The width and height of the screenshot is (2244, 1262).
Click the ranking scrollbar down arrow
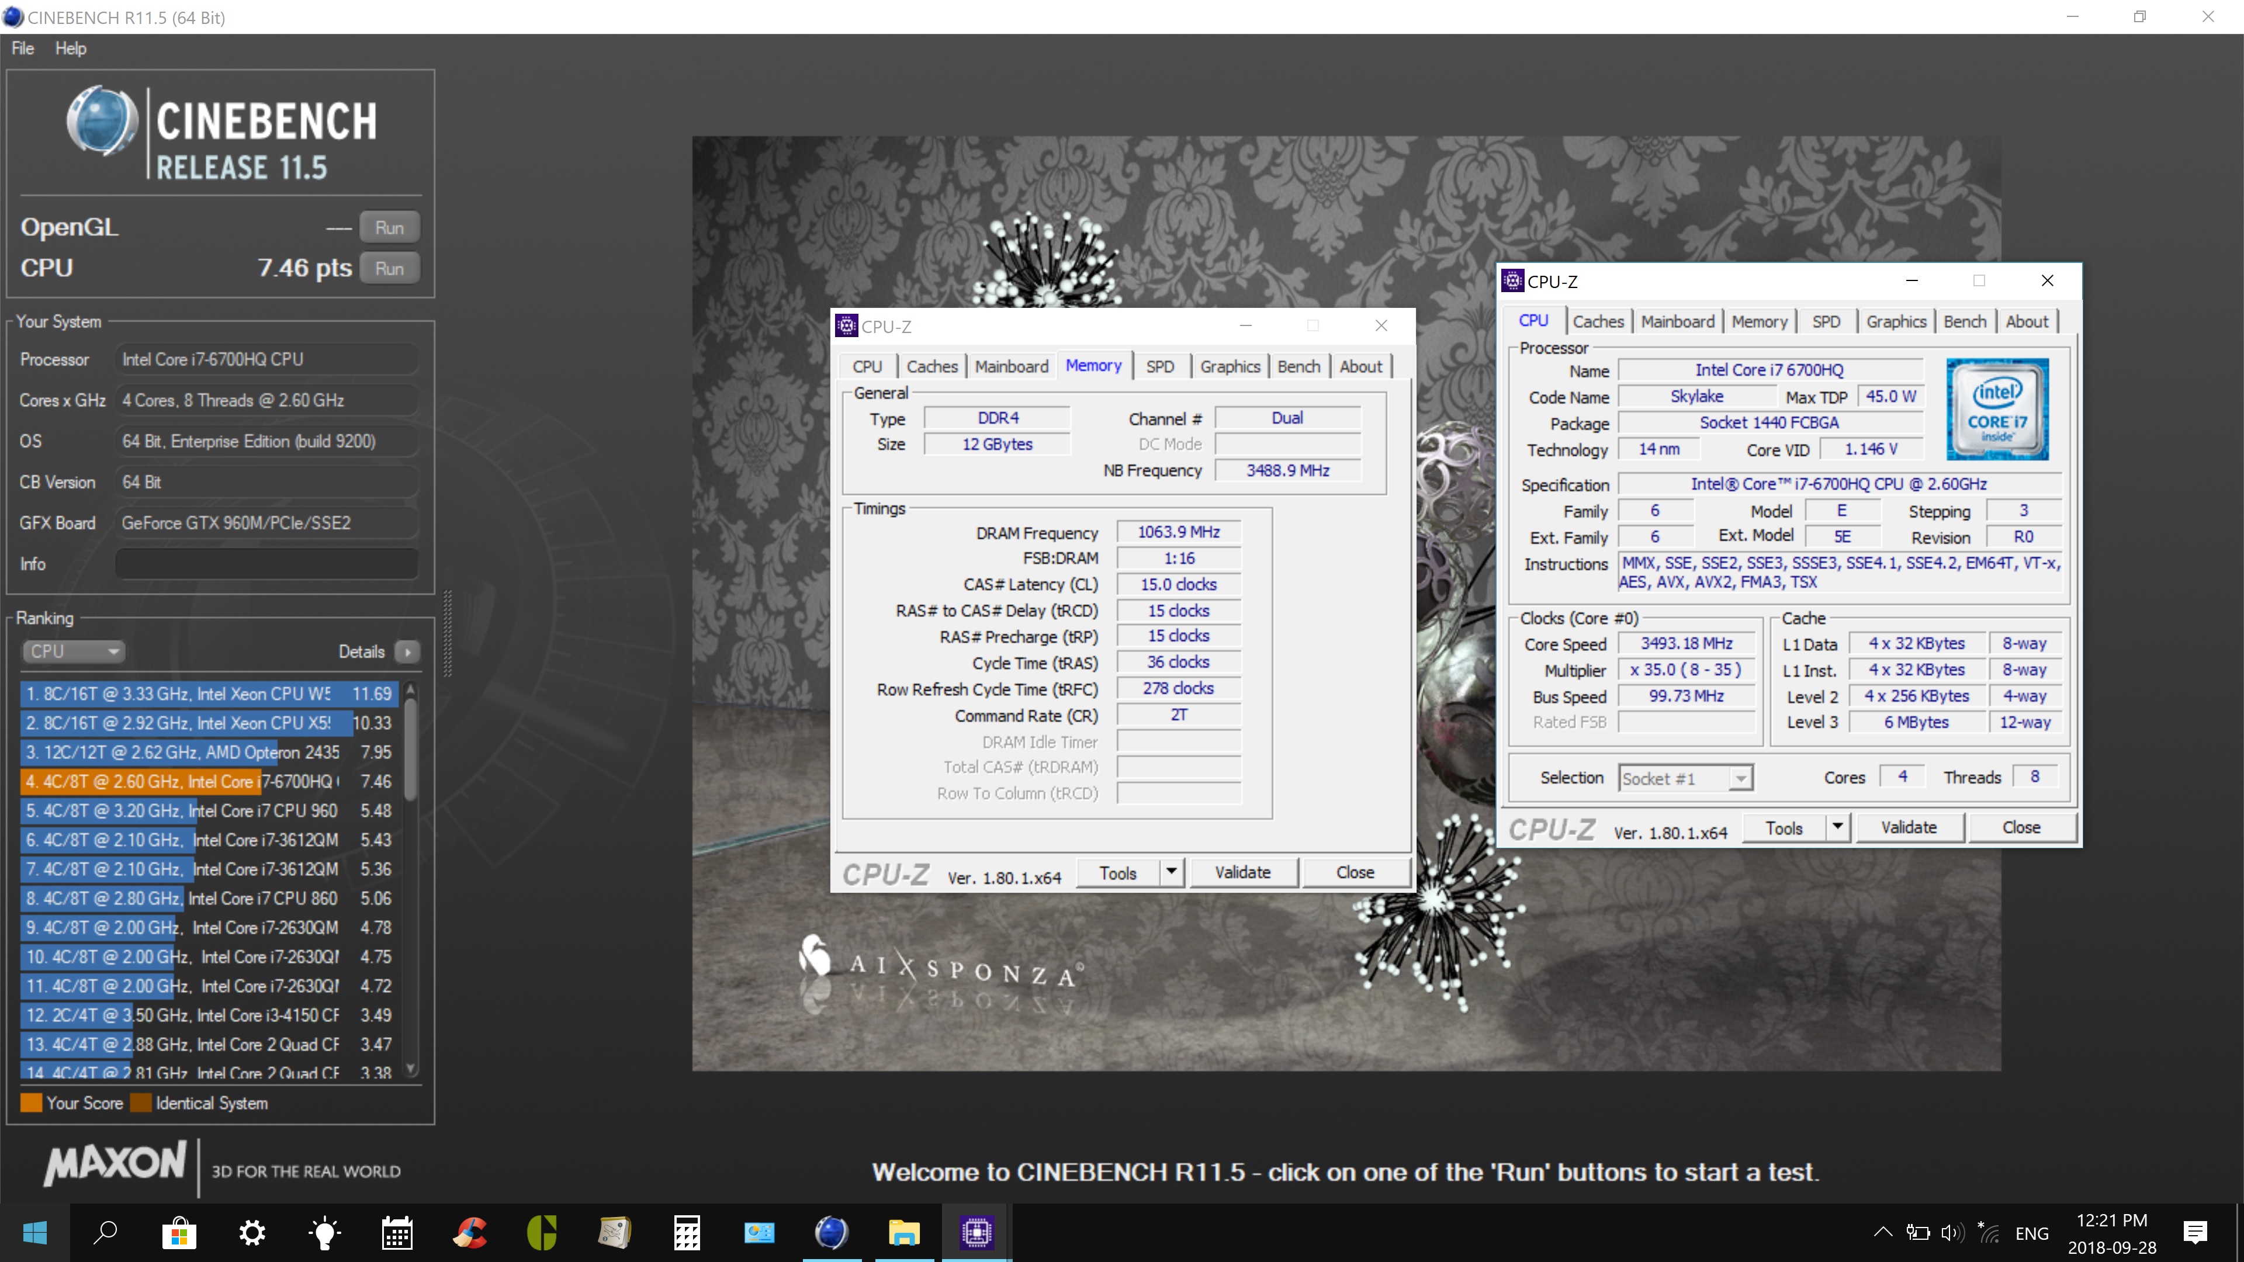pyautogui.click(x=411, y=1069)
